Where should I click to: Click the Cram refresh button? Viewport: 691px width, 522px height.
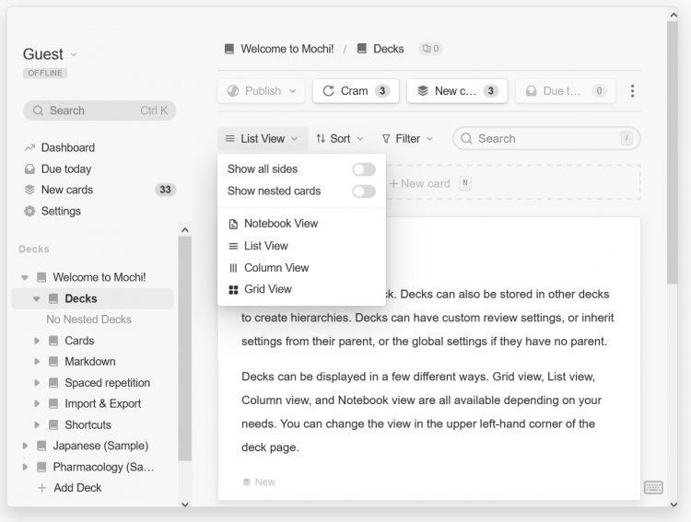tap(355, 91)
